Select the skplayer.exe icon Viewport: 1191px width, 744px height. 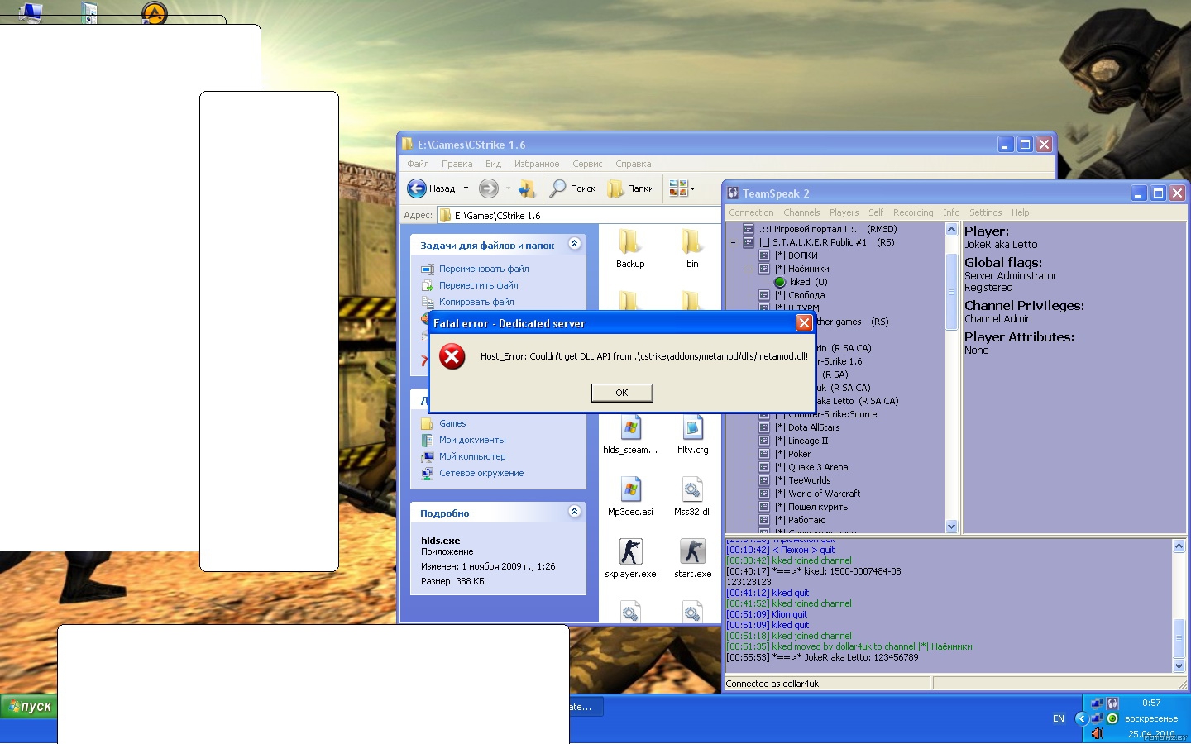pos(630,551)
